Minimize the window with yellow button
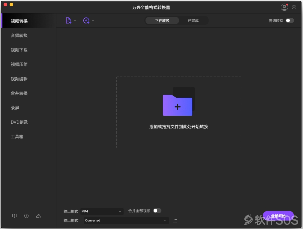303x229 pixels. coord(11,5)
